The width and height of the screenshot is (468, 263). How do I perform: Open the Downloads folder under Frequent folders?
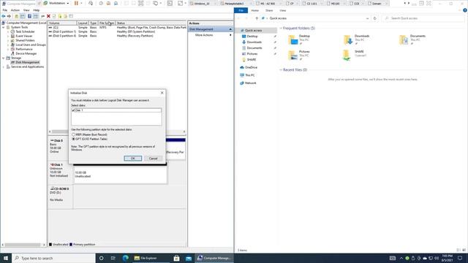tap(357, 39)
